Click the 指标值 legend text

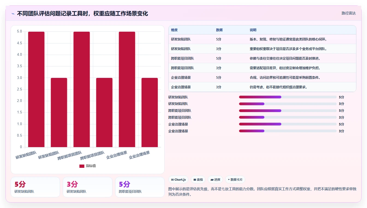91,166
